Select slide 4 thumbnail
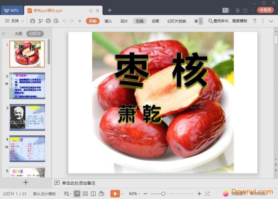 tap(27, 149)
